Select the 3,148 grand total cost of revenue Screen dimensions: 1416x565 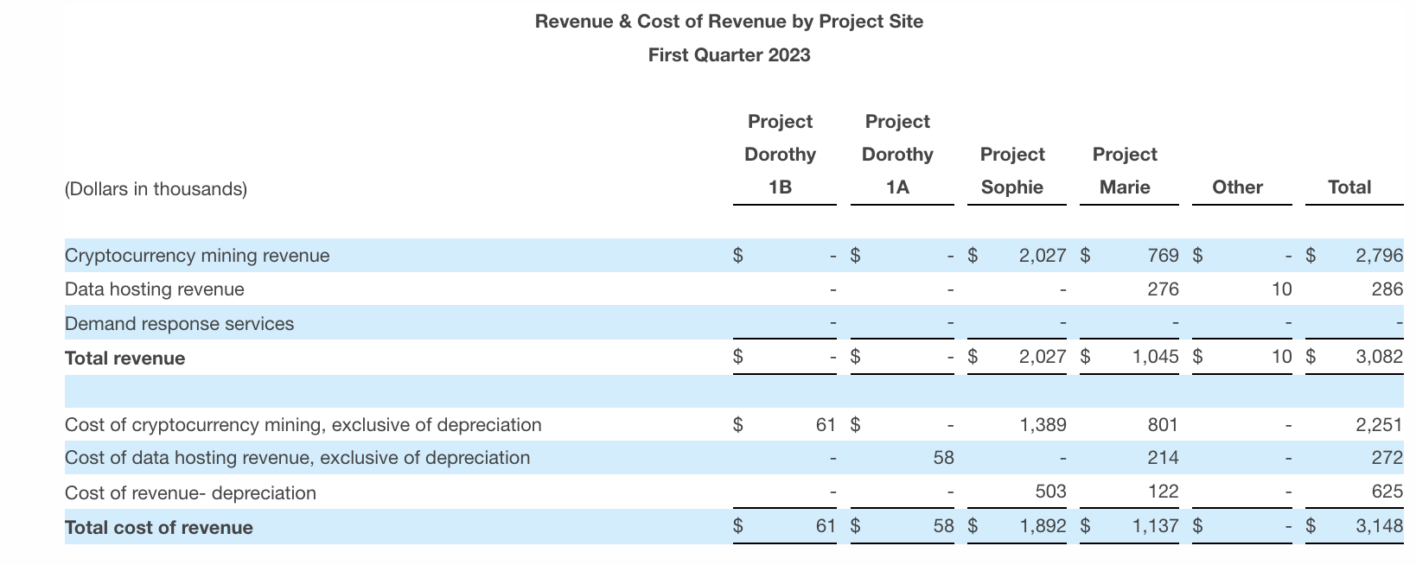(x=1379, y=526)
